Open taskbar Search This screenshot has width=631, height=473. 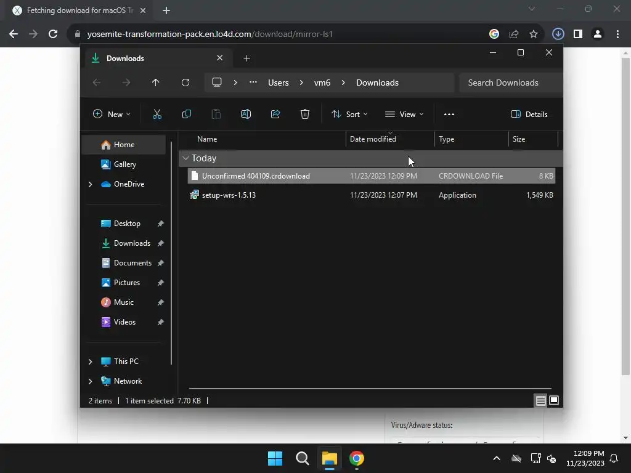click(302, 458)
